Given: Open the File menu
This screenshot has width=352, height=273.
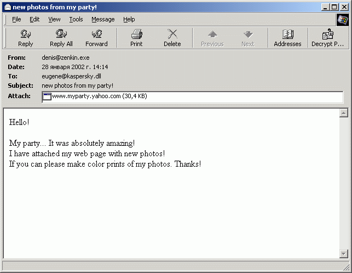Looking at the screenshot, I should [x=16, y=19].
